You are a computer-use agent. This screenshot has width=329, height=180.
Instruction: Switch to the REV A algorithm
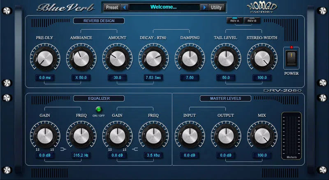(234, 21)
